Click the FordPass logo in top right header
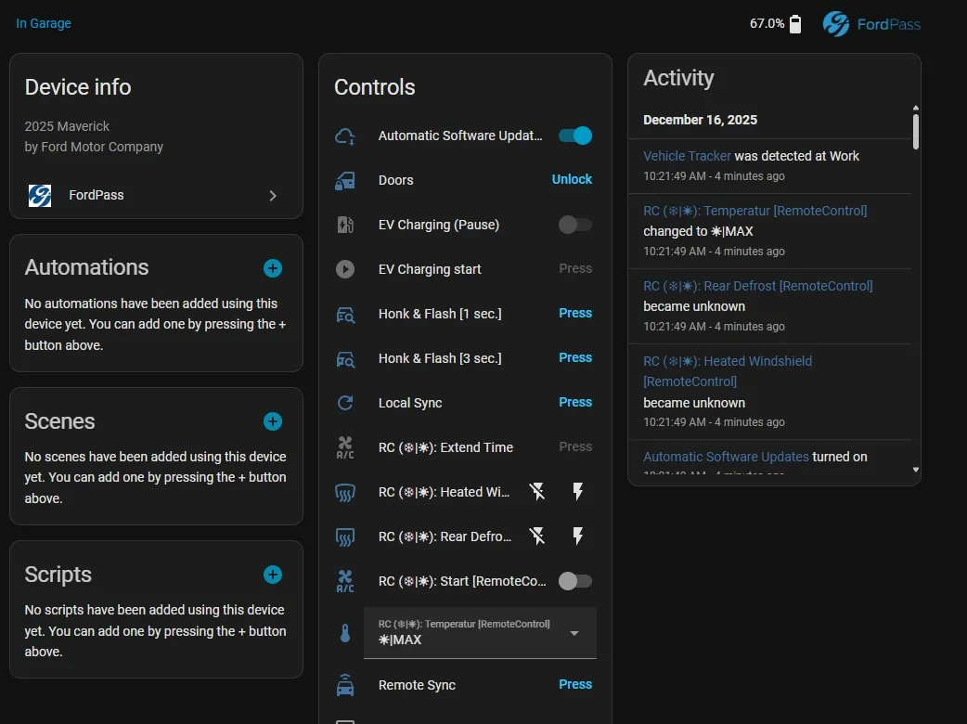This screenshot has height=724, width=967. tap(871, 24)
